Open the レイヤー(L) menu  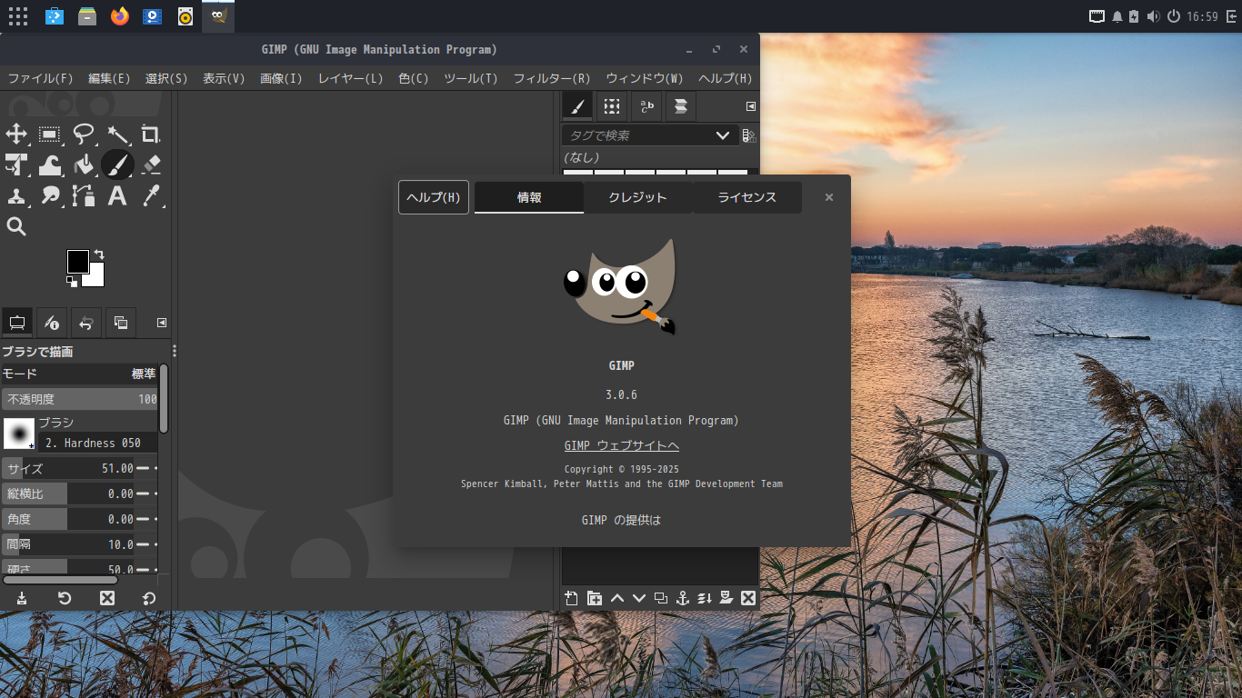tap(350, 78)
